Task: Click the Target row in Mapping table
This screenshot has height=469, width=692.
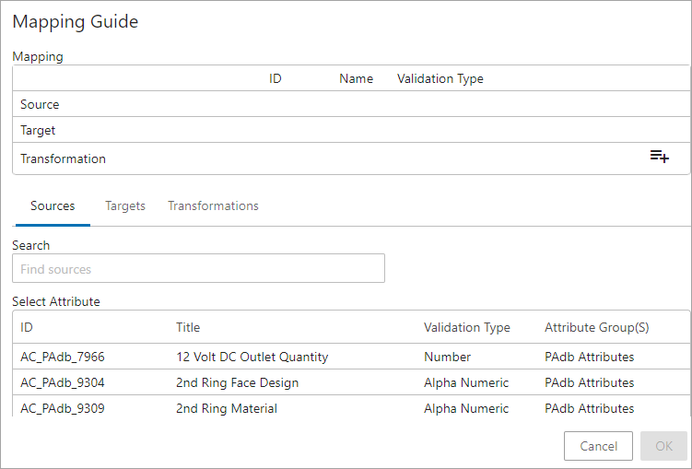Action: pyautogui.click(x=351, y=130)
